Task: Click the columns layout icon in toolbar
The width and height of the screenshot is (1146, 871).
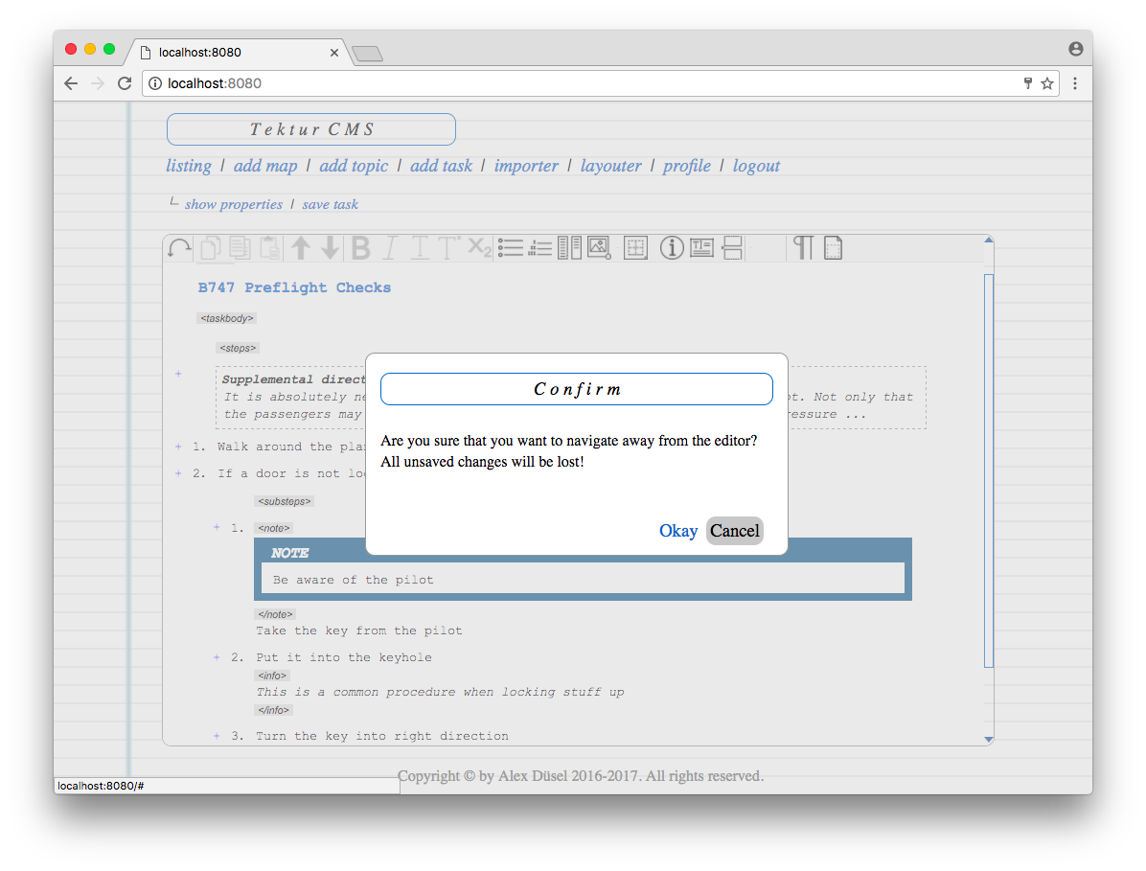Action: (x=569, y=248)
